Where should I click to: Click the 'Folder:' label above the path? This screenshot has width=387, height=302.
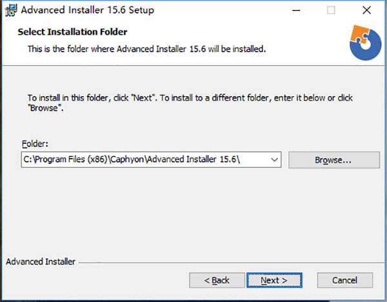click(35, 143)
